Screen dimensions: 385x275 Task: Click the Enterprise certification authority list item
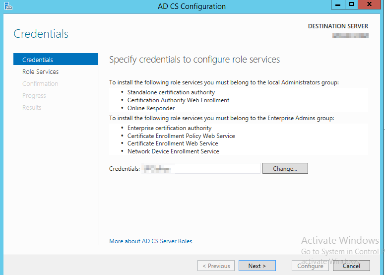tap(169, 128)
